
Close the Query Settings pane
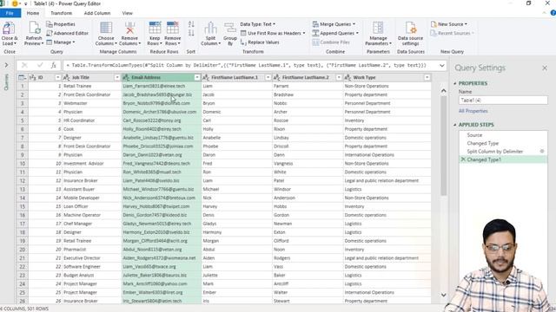tap(545, 68)
